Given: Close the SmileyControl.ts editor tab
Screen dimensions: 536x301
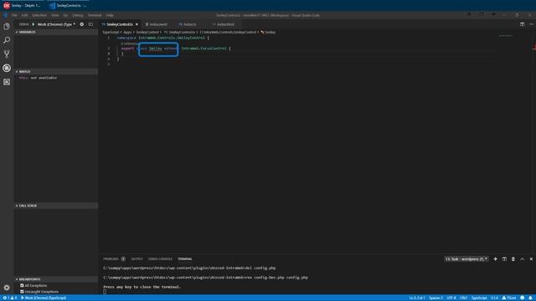Looking at the screenshot, I should click(x=137, y=24).
